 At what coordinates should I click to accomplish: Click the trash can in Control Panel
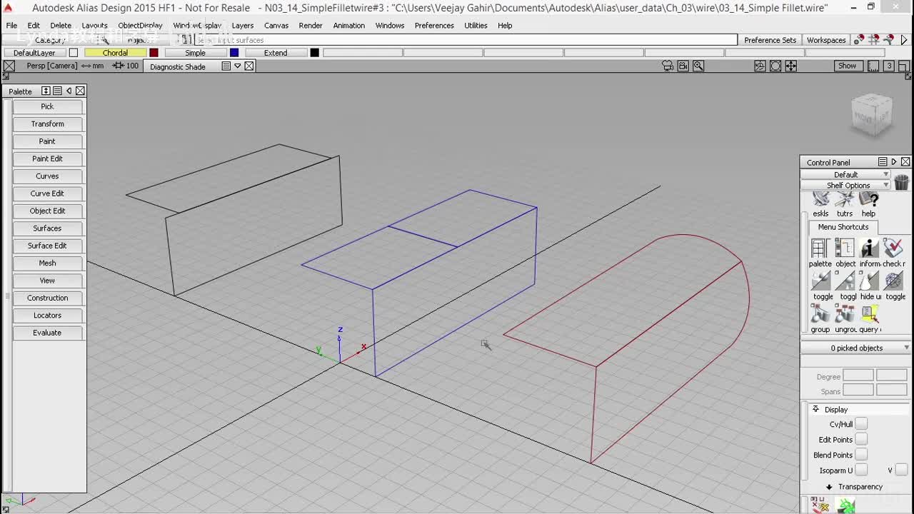pos(901,182)
